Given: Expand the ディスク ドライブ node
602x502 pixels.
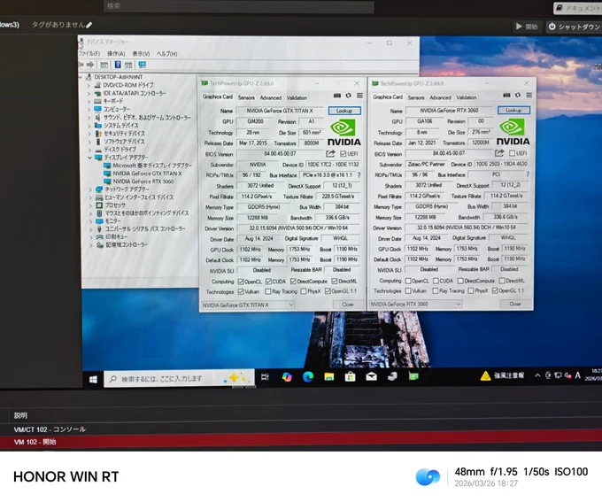Looking at the screenshot, I should tap(89, 150).
